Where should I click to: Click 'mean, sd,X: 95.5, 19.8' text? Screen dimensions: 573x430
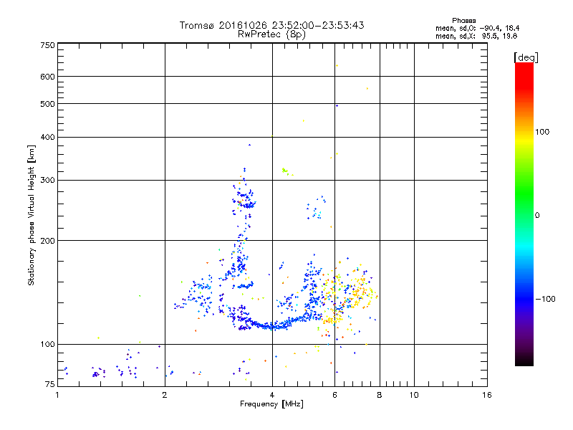pyautogui.click(x=476, y=36)
